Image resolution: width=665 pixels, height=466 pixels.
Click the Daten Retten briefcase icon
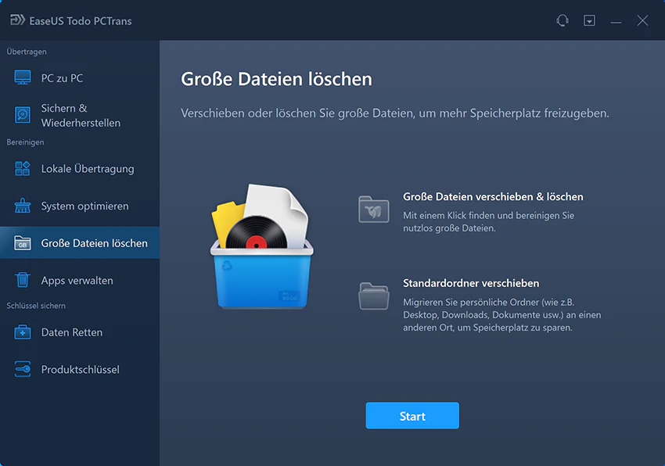click(23, 332)
